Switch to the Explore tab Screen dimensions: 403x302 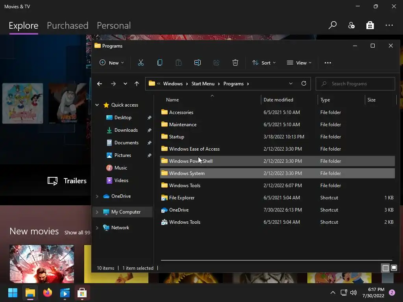[23, 26]
